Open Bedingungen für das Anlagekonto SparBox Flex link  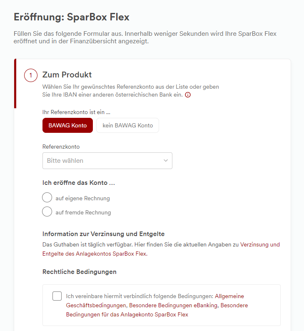127,314
